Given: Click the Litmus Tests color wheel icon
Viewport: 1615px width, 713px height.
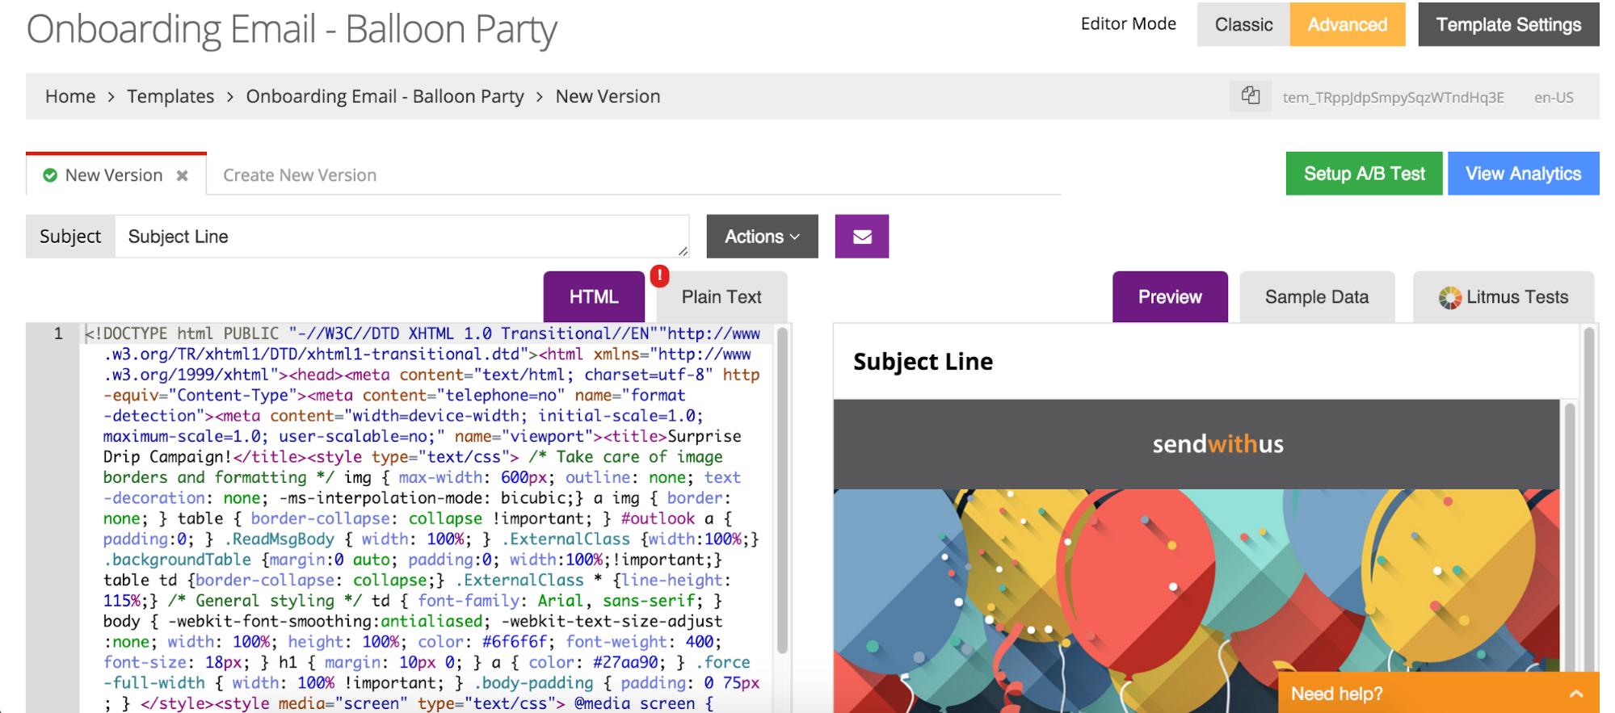Looking at the screenshot, I should (x=1449, y=298).
